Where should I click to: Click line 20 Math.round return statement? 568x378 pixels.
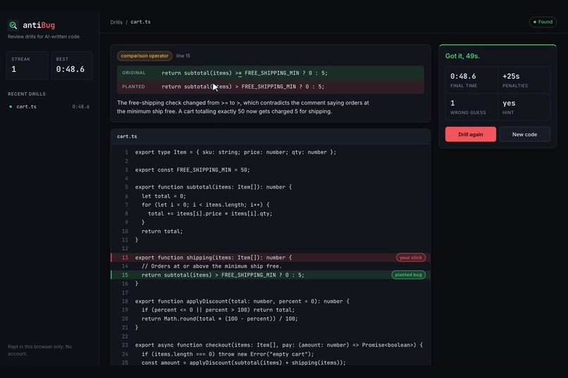[220, 319]
